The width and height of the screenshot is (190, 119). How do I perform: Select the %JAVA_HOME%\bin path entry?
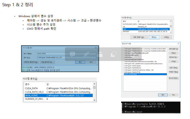point(145,74)
